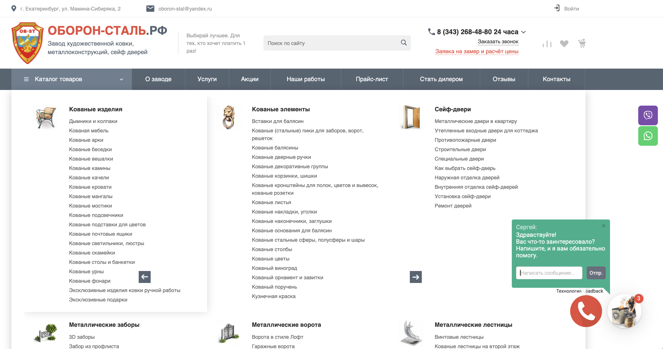
Task: Open Viber chat purple button
Action: 648,115
